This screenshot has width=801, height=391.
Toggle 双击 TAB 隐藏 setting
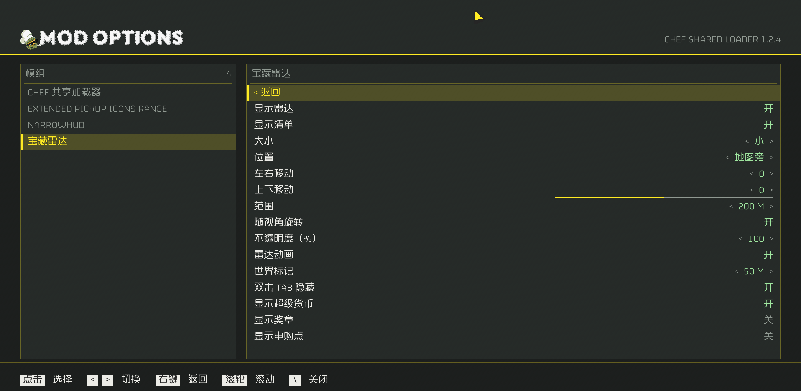pyautogui.click(x=768, y=287)
